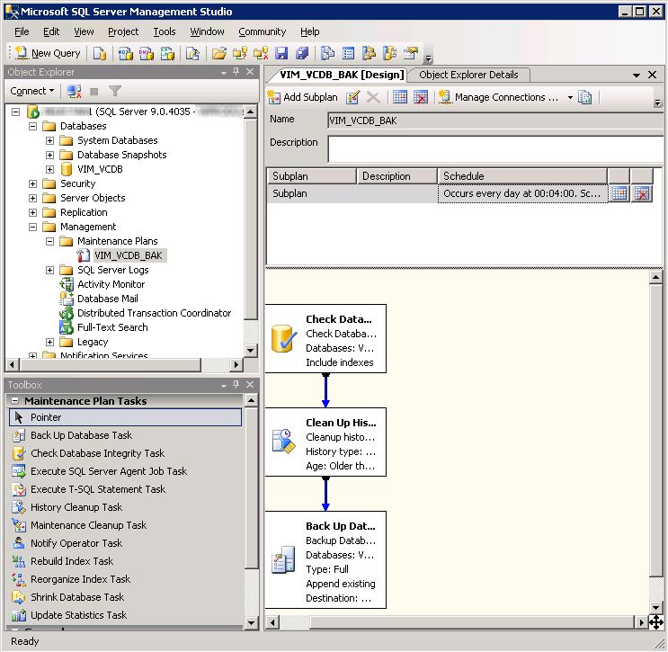Click the Disconnect icon in Object Explorer
The image size is (668, 652).
(x=74, y=91)
